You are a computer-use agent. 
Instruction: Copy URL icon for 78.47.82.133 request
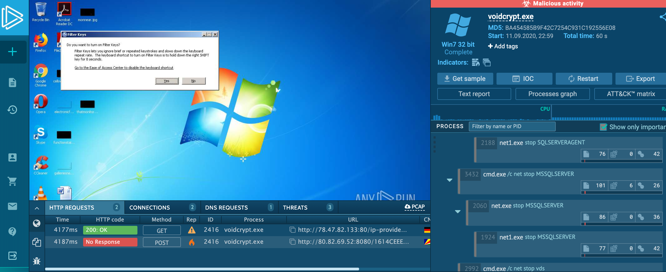pos(293,230)
